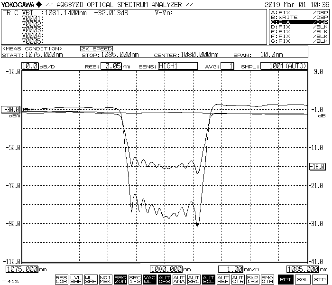The height and width of the screenshot is (285, 332).
Task: Toggle the RES COR indicator
Action: pos(61,279)
